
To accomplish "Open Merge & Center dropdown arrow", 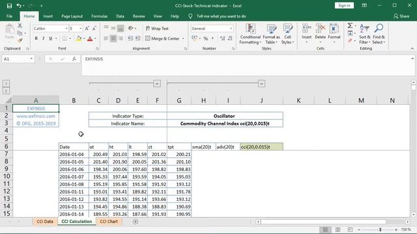I will (183, 39).
